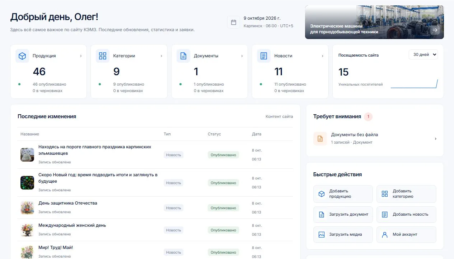Expand the Новости card chevron
Image resolution: width=454 pixels, height=259 pixels.
coord(322,56)
